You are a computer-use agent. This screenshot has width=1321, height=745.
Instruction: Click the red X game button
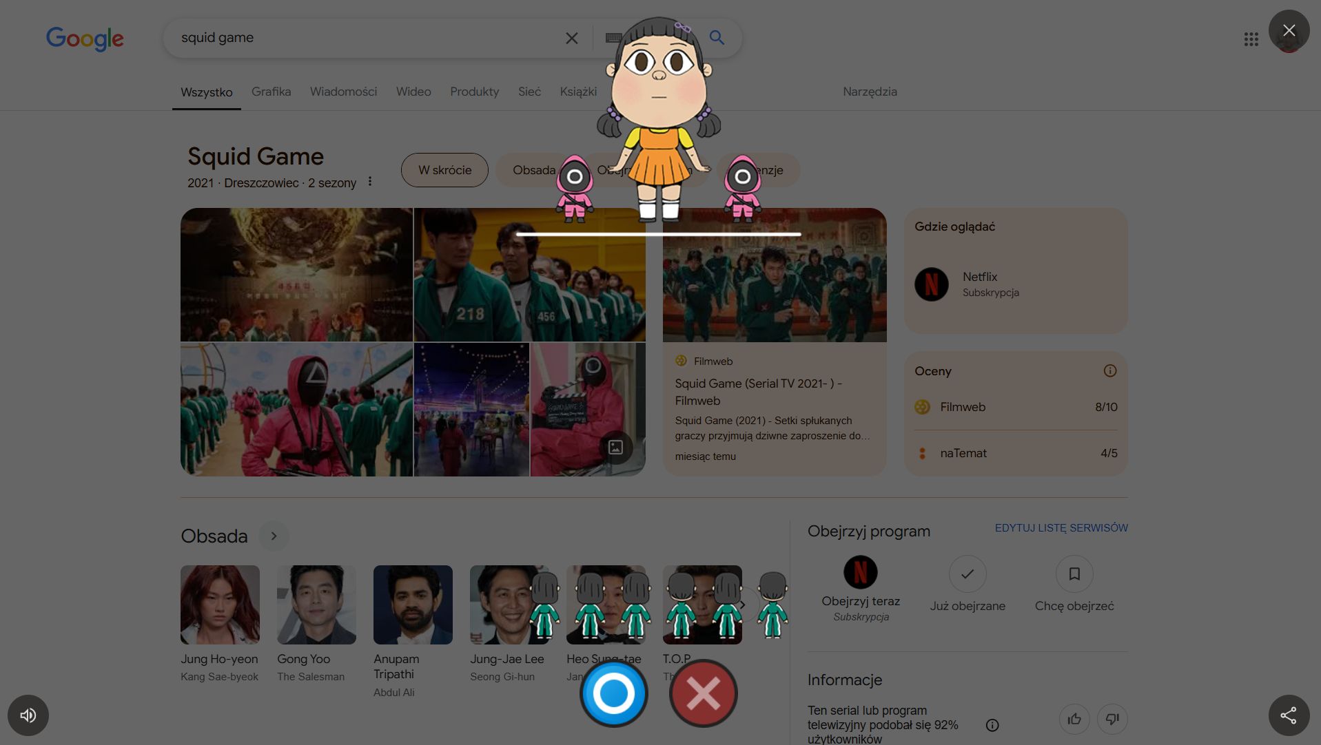click(703, 693)
